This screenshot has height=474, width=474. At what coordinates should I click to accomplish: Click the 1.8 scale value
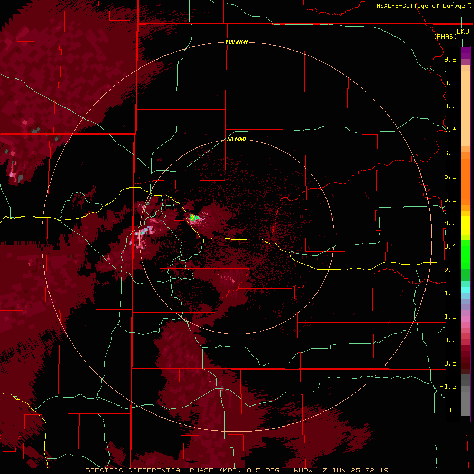pyautogui.click(x=450, y=293)
